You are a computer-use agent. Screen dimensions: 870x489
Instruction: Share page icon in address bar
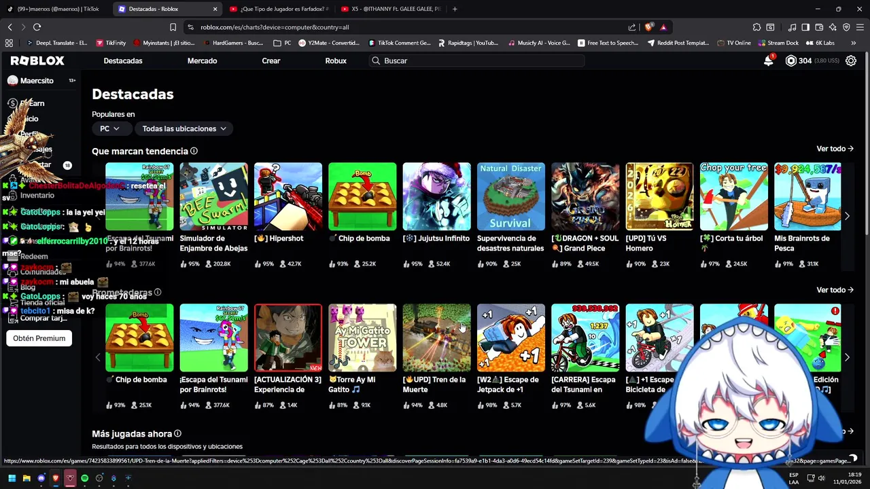click(632, 27)
